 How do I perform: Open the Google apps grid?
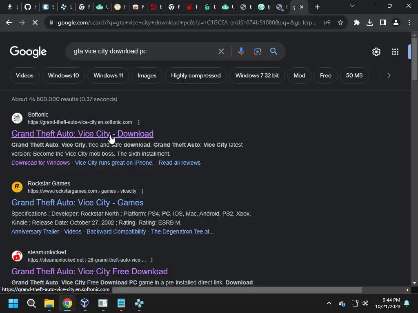point(395,52)
